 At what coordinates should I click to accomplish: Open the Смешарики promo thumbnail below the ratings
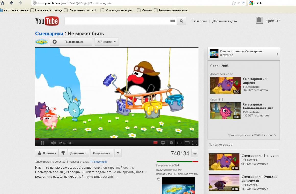(178, 186)
